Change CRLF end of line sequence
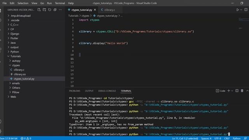This screenshot has height=140, width=249. click(227, 138)
